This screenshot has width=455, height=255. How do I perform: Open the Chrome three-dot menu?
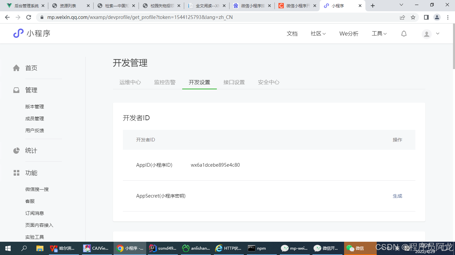(x=448, y=17)
